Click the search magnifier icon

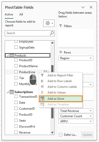52,33
